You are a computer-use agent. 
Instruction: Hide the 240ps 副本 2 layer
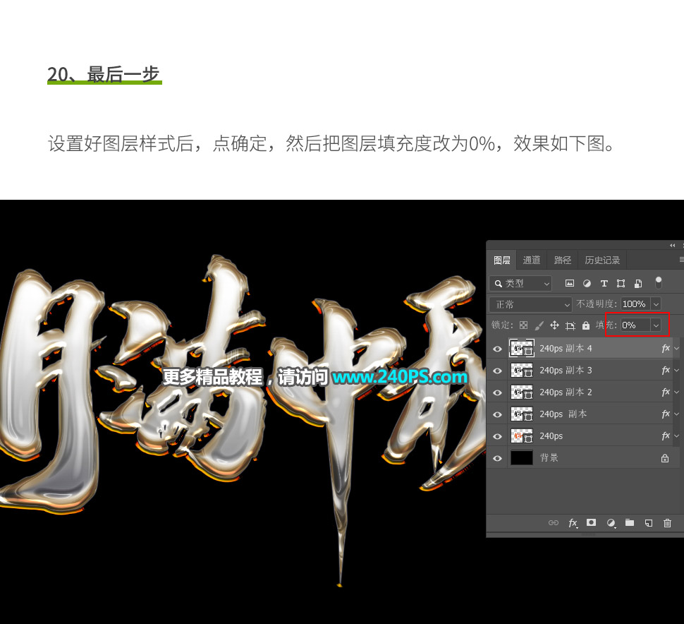(x=497, y=392)
